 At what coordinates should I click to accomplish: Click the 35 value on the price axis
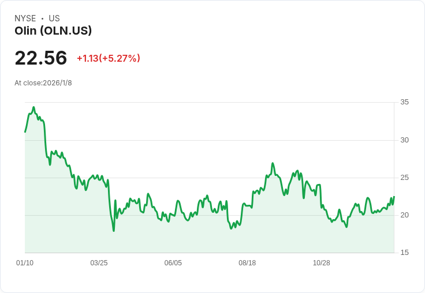405,102
